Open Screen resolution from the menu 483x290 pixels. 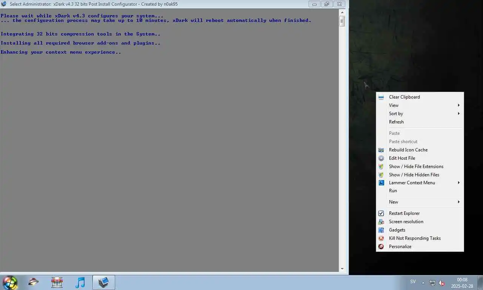pyautogui.click(x=420, y=222)
